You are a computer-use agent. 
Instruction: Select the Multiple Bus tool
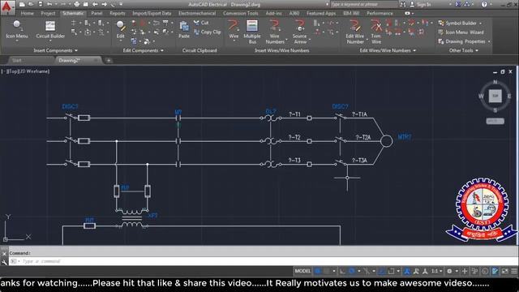click(x=252, y=32)
